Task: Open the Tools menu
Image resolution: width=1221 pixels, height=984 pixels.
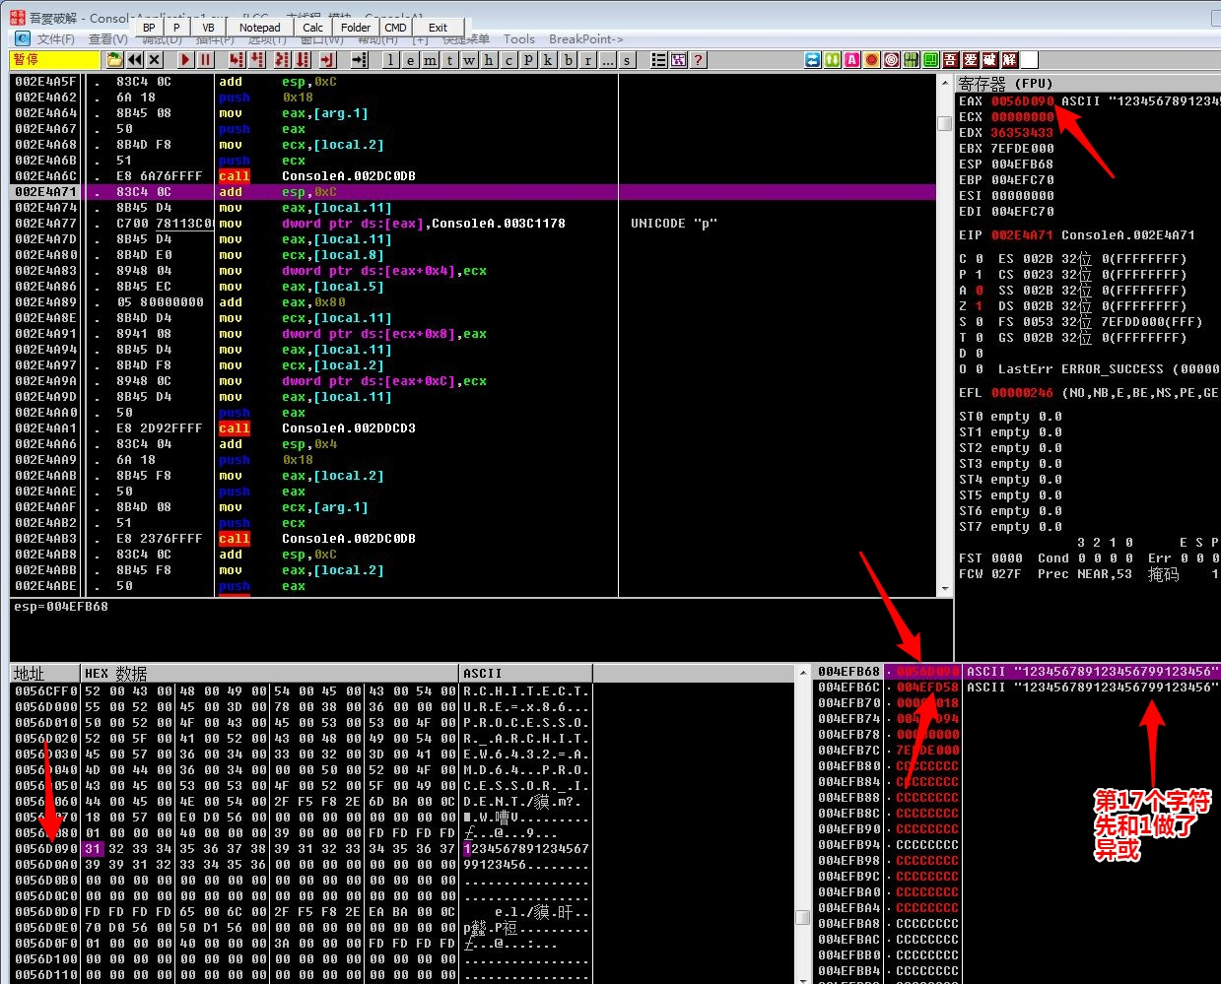Action: tap(518, 39)
